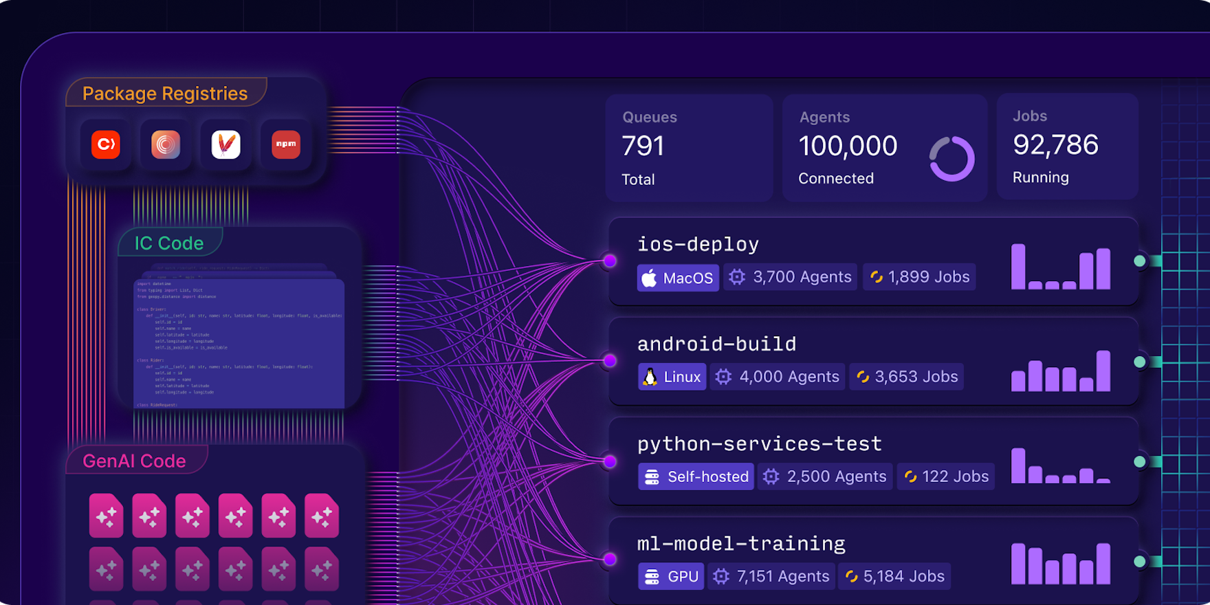1210x605 pixels.
Task: Click the server icon in Self-hosted badge
Action: pyautogui.click(x=652, y=476)
